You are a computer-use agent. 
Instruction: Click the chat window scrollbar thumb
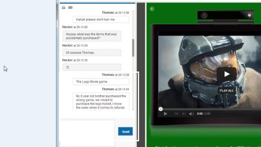point(133,48)
